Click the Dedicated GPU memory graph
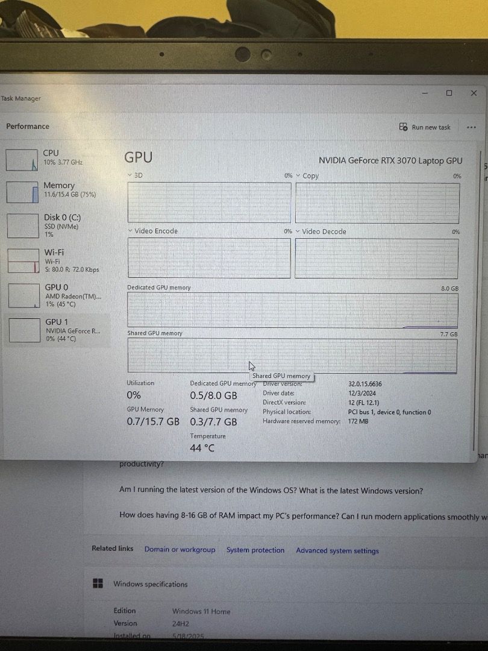This screenshot has width=488, height=651. [x=293, y=310]
